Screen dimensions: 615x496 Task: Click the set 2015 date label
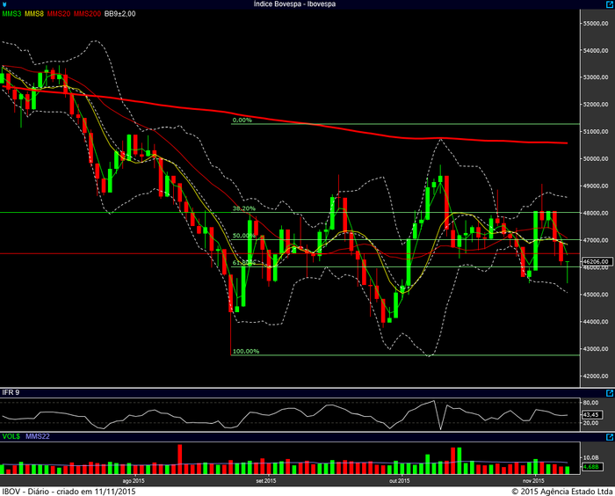(x=266, y=481)
